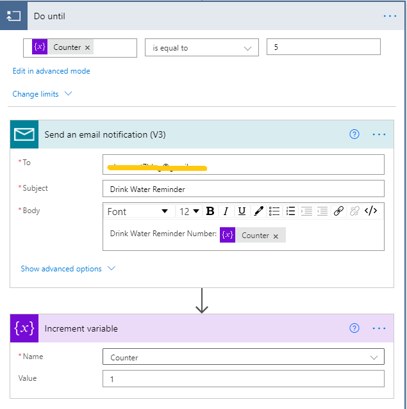Open the Font family dropdown
Image resolution: width=407 pixels, height=409 pixels.
(140, 211)
